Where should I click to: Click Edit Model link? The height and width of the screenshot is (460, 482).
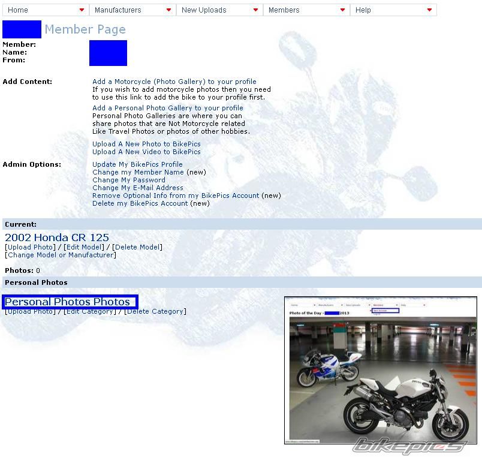tap(84, 247)
